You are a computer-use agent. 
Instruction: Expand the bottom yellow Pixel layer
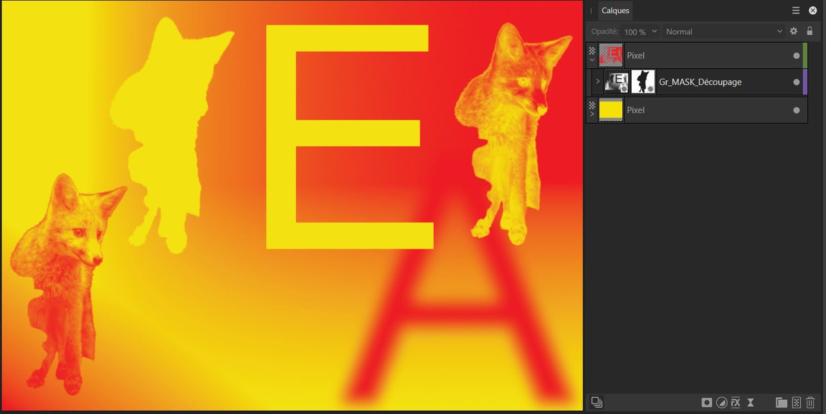(592, 114)
